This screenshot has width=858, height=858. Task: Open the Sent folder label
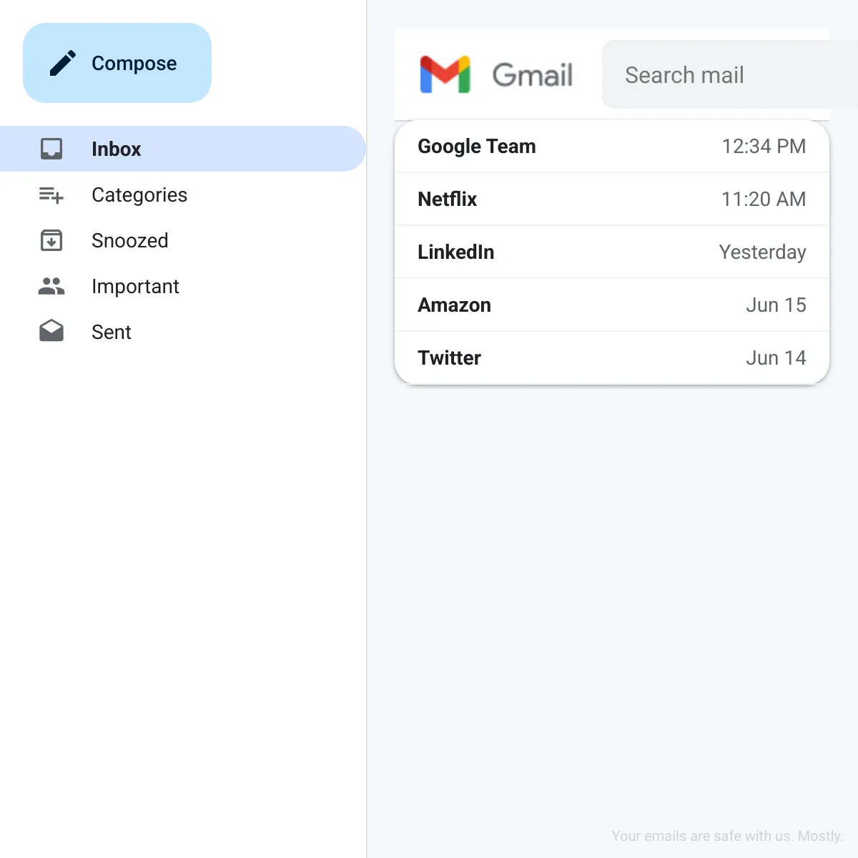coord(112,332)
